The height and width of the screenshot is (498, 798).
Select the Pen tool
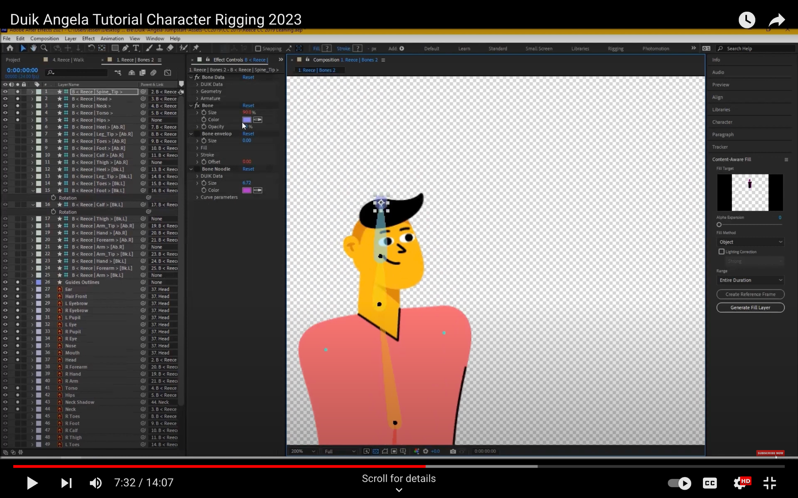coord(125,48)
